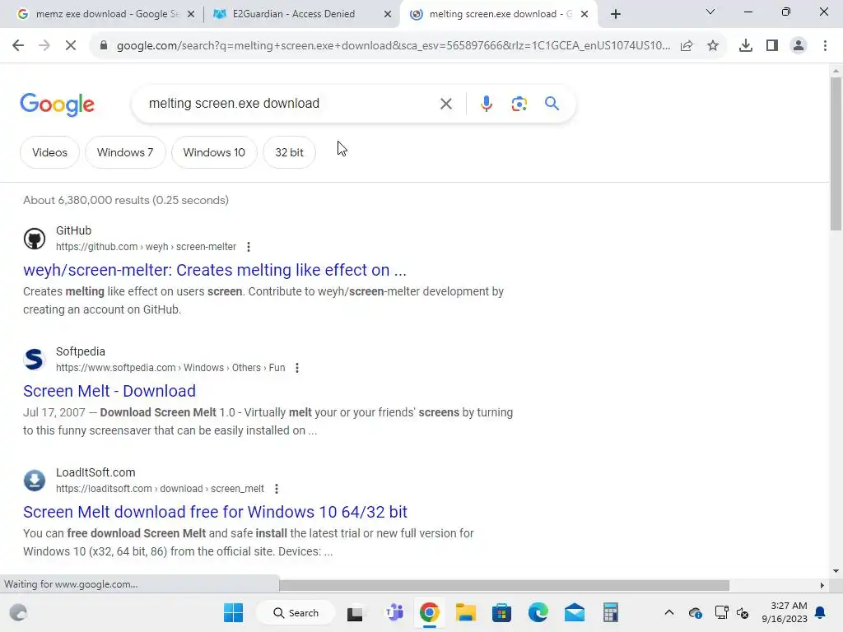The height and width of the screenshot is (632, 843).
Task: Click the vertical scrollbar thumb
Action: tap(836, 154)
